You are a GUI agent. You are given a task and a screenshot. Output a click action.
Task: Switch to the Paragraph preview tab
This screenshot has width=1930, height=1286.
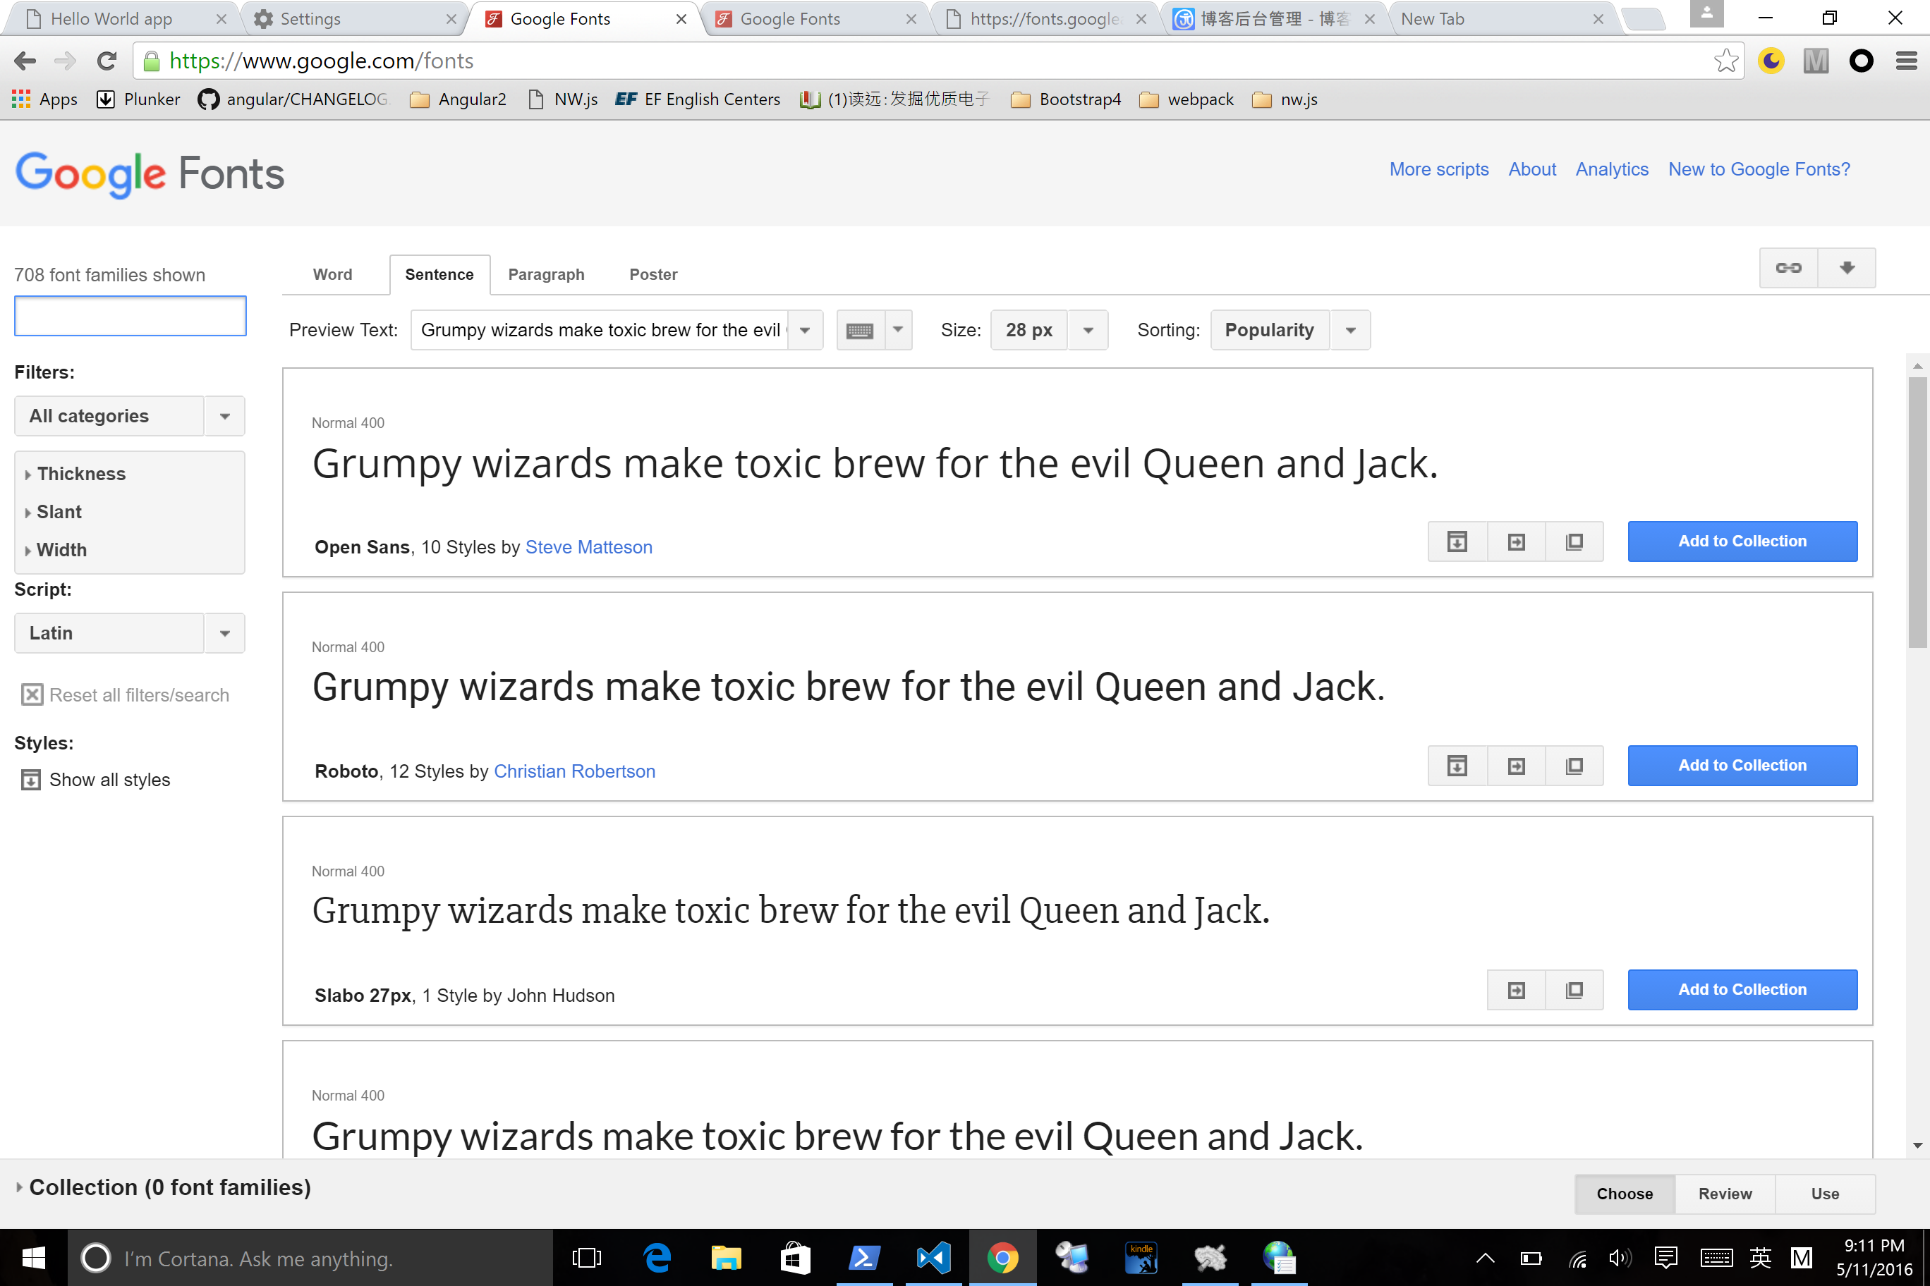point(546,274)
